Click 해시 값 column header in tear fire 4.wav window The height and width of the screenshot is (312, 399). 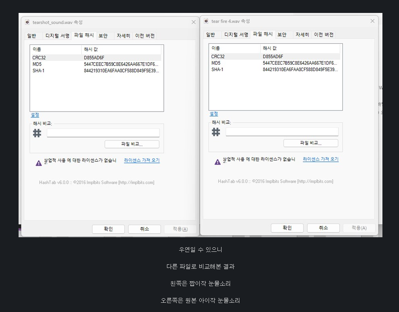pyautogui.click(x=300, y=48)
